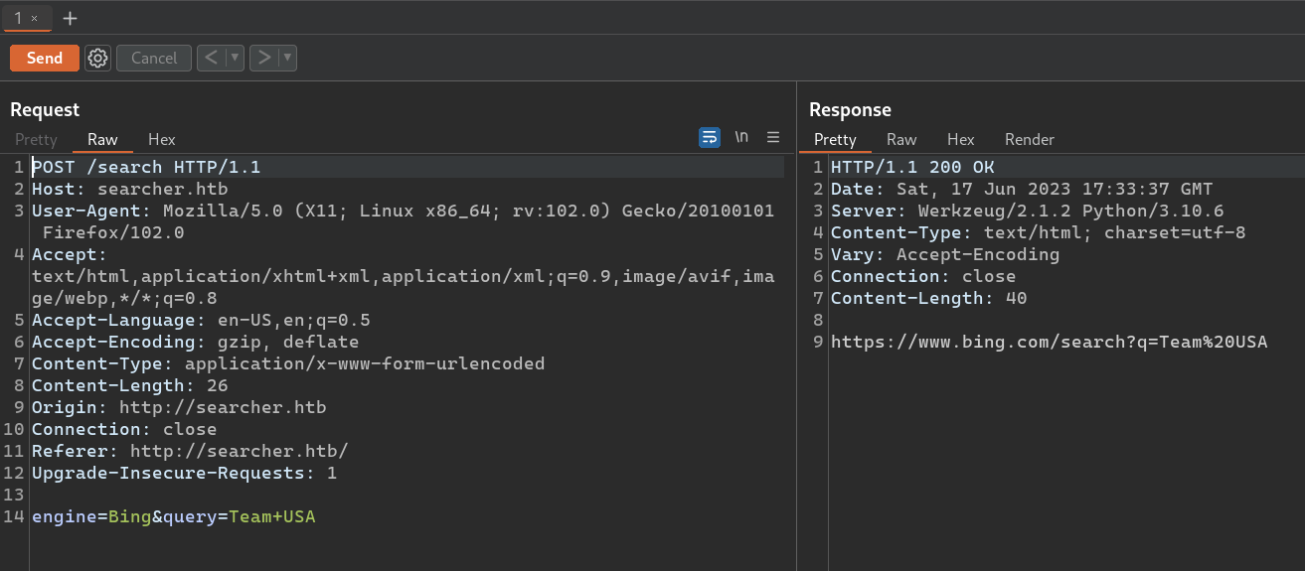Add a new Repeater tab
Viewport: 1305px width, 571px height.
(x=70, y=19)
